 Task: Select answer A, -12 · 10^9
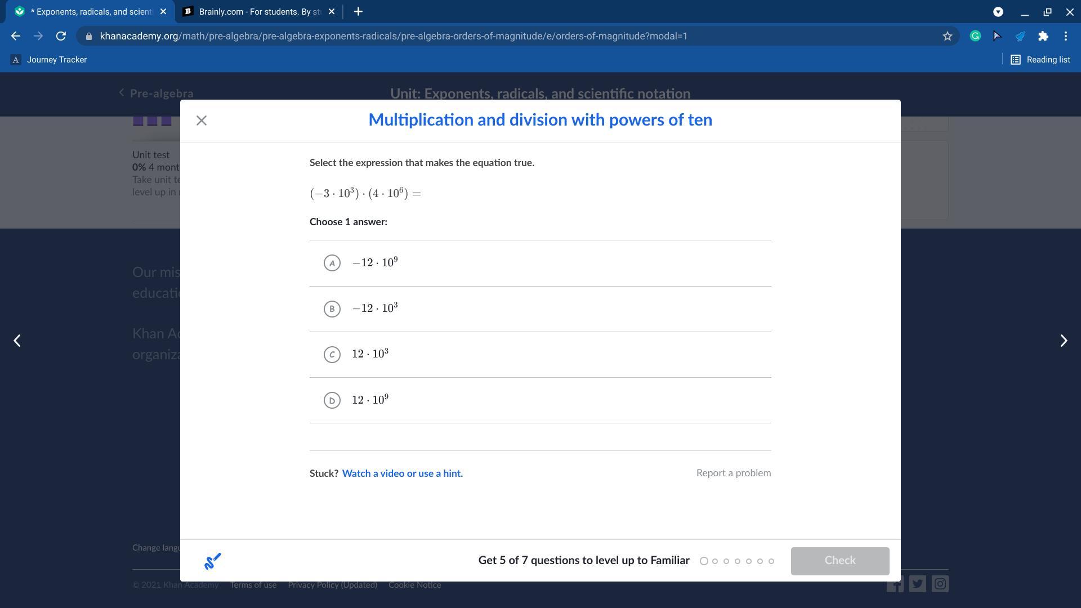[332, 263]
